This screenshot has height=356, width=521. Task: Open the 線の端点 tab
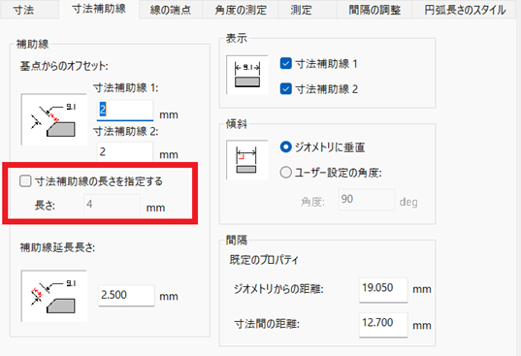pyautogui.click(x=171, y=10)
